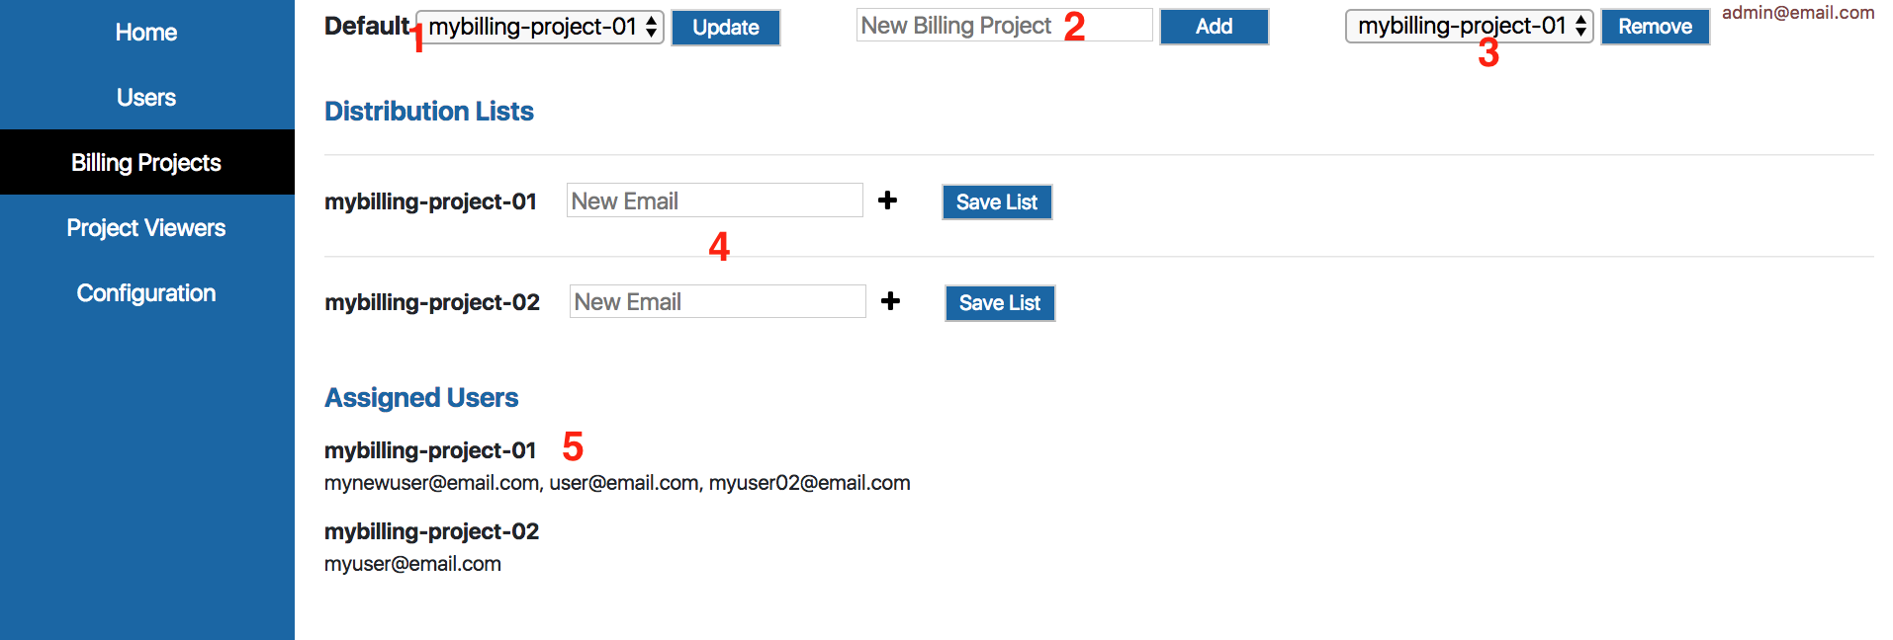Go to the Home page
1893x640 pixels.
pos(146,33)
